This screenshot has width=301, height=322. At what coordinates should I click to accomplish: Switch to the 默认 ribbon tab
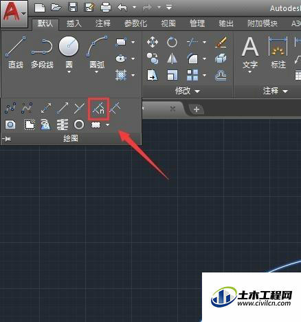(x=45, y=23)
